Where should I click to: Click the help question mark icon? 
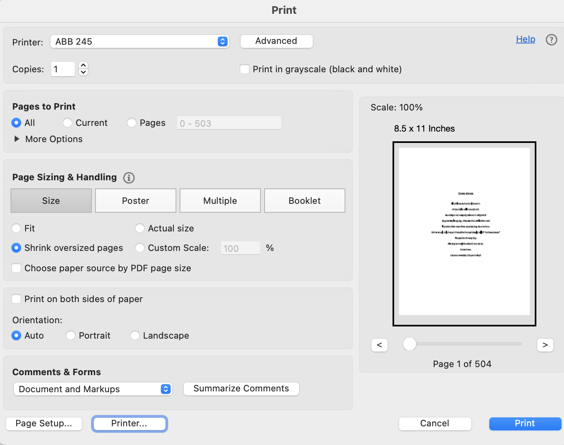(551, 40)
